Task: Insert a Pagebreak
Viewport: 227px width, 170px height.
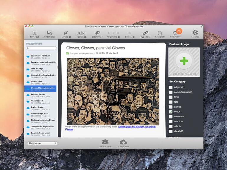Action: pyautogui.click(x=160, y=34)
